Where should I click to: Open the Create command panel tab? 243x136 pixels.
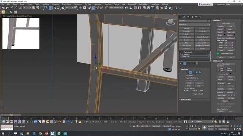click(180, 17)
